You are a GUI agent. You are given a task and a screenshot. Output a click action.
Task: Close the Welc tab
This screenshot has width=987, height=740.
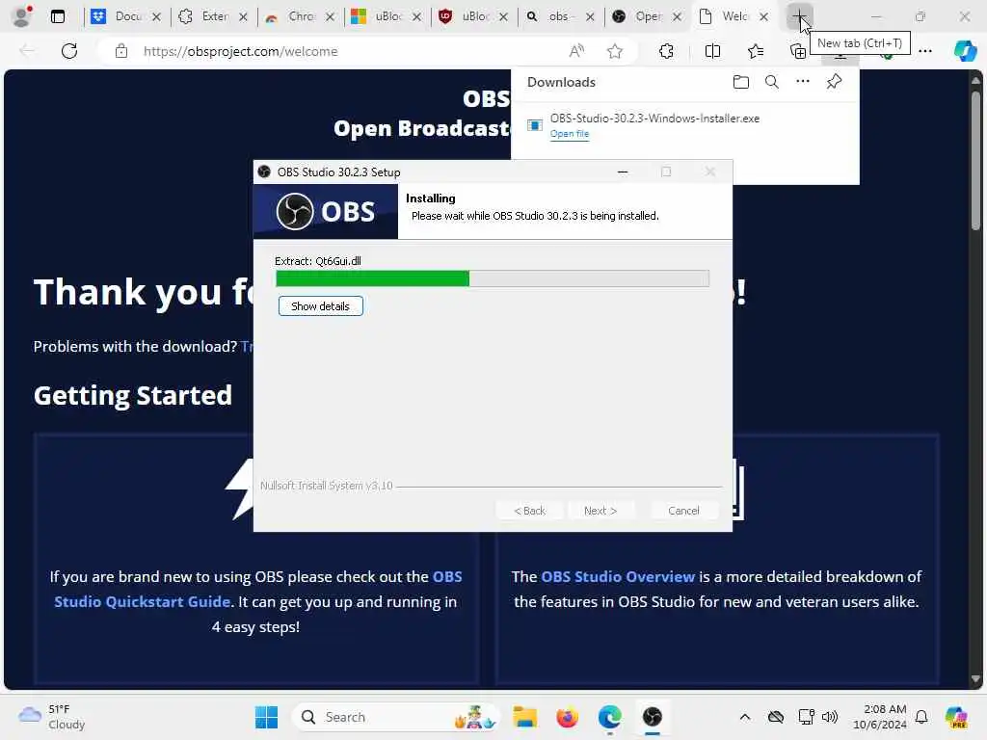click(763, 17)
